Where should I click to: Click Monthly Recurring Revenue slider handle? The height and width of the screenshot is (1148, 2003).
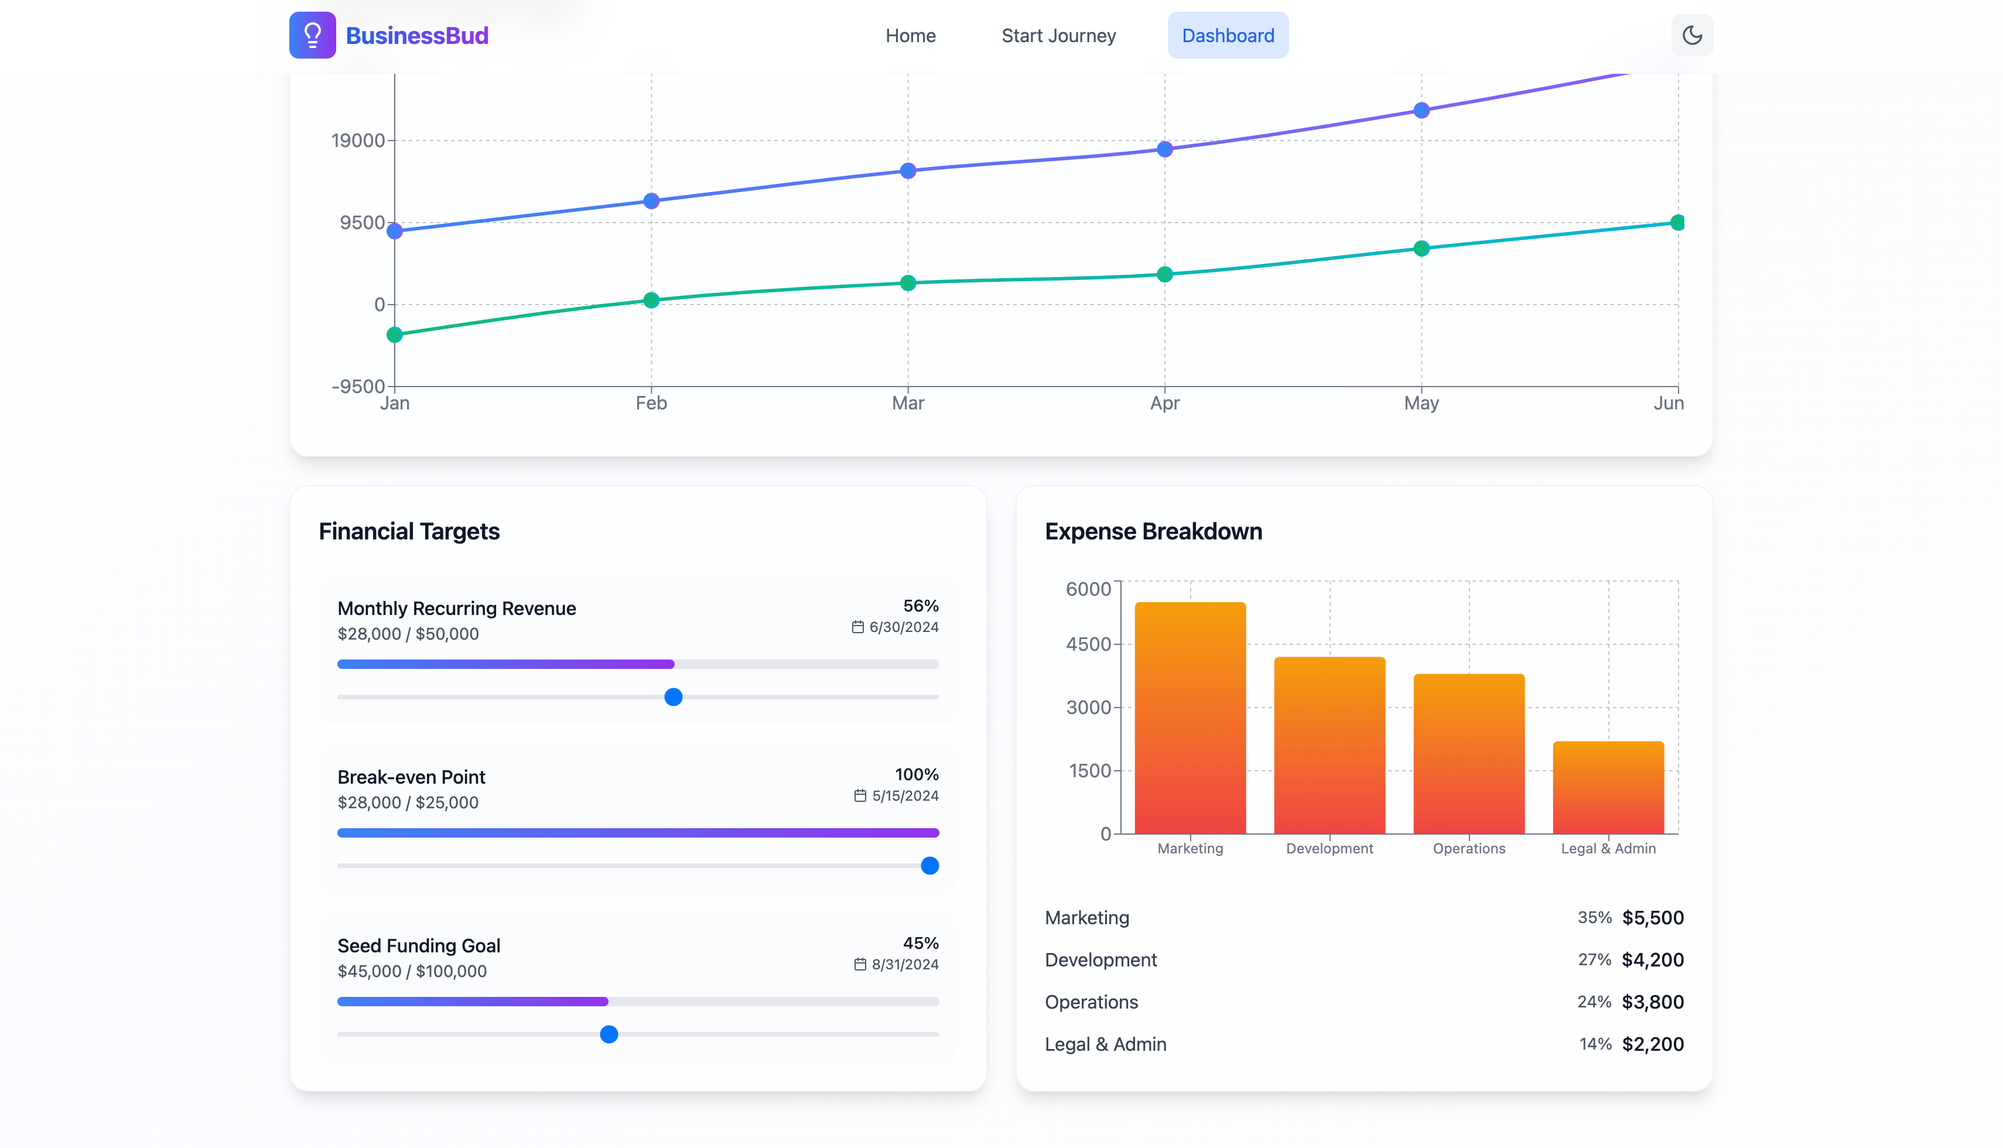673,697
